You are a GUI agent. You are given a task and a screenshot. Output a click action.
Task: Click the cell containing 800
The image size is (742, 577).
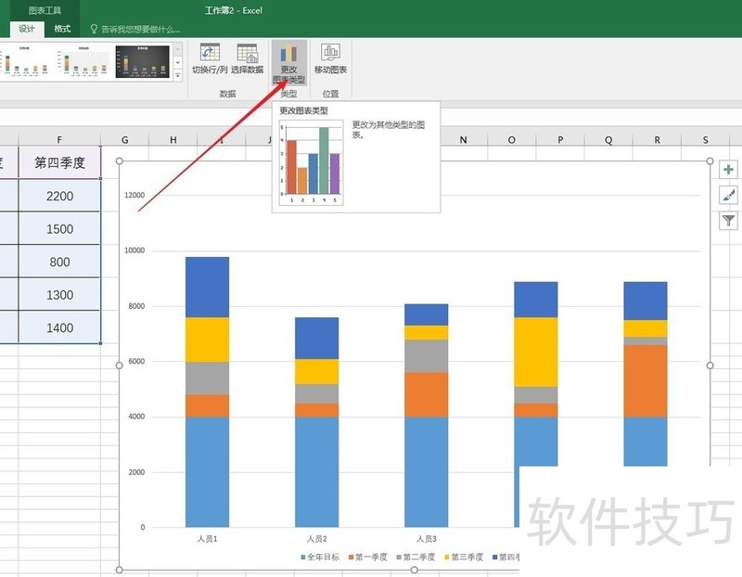(59, 262)
